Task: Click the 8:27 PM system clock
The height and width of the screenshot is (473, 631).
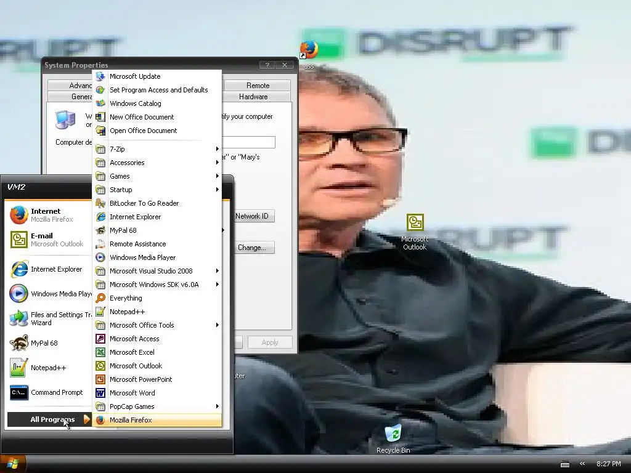Action: pyautogui.click(x=608, y=464)
